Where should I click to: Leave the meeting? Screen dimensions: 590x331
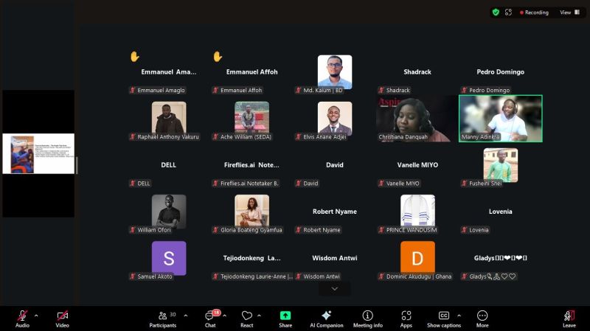coord(569,319)
